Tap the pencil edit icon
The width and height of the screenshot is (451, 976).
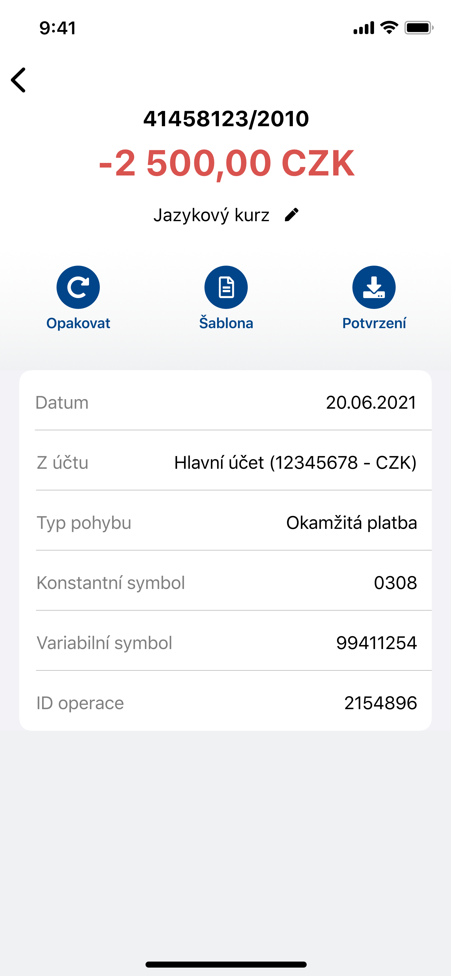[x=291, y=215]
